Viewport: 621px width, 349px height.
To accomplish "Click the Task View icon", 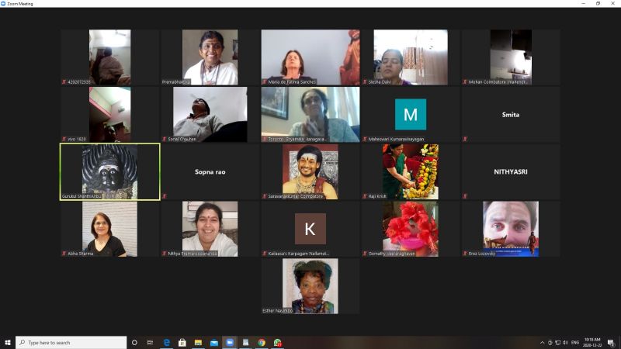I will coord(150,342).
